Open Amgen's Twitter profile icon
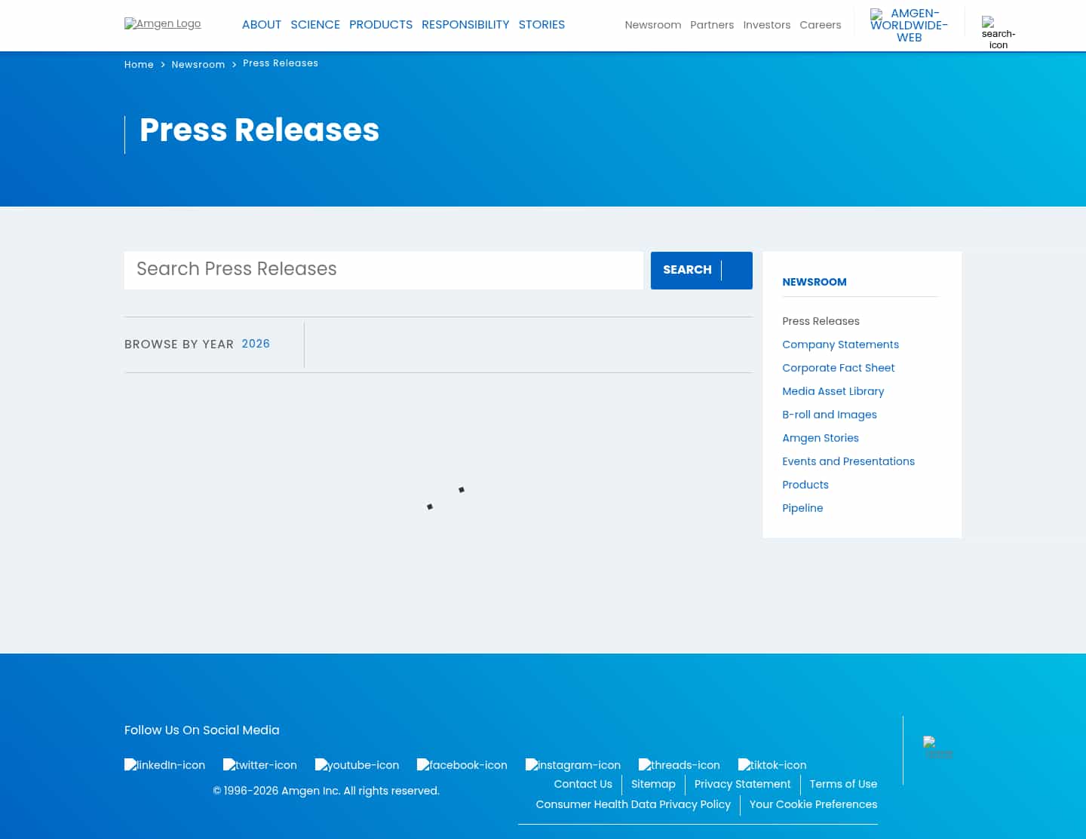Screen dimensions: 1086x839 [259, 765]
